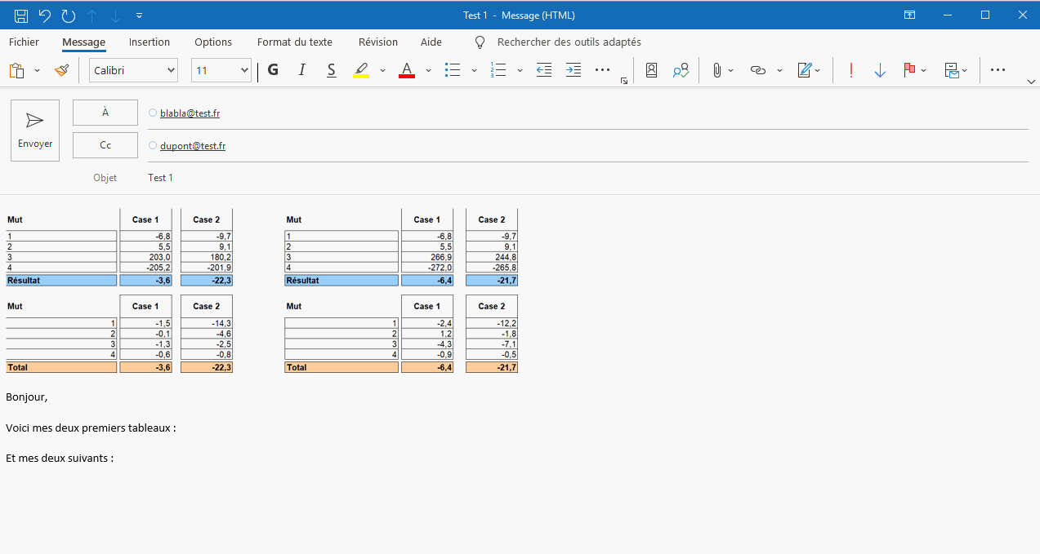Mark message as High Importance

(850, 71)
